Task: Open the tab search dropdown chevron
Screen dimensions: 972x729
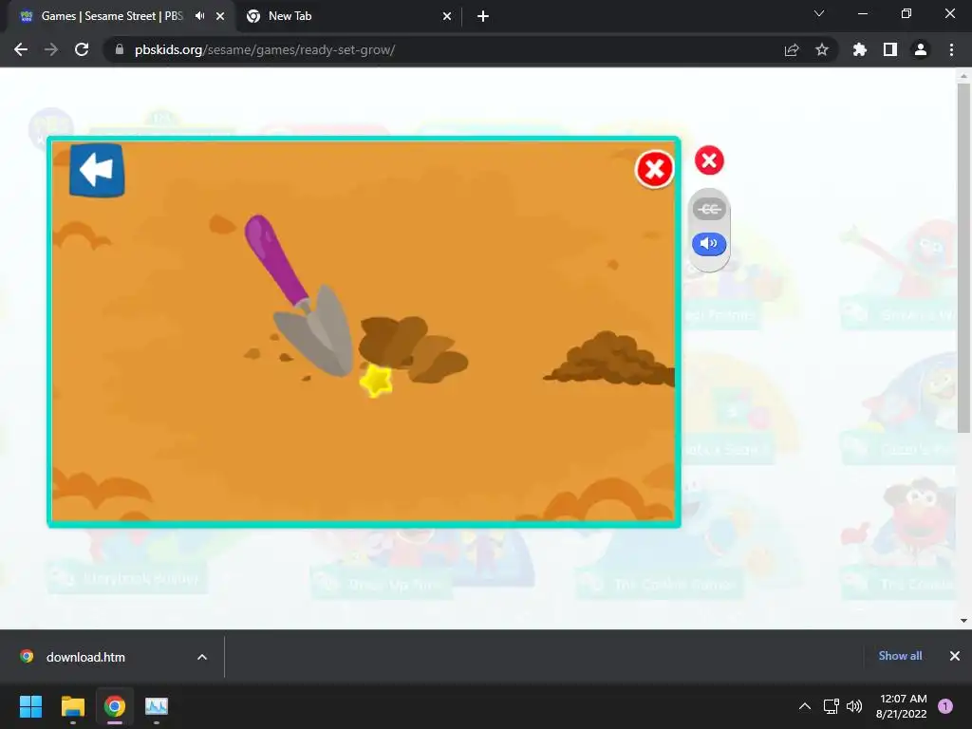Action: pos(819,13)
